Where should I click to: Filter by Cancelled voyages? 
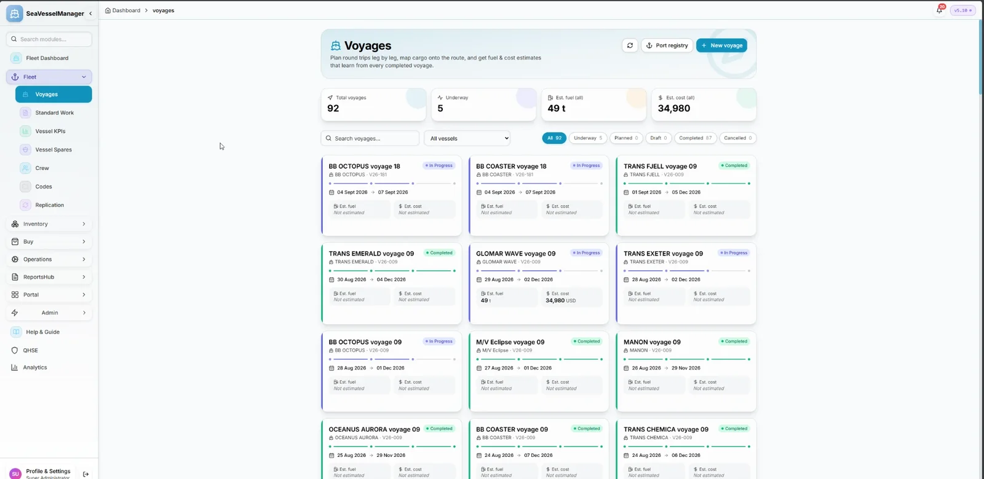(737, 138)
